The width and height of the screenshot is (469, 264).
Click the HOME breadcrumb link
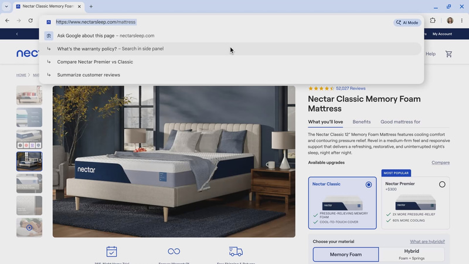21,75
